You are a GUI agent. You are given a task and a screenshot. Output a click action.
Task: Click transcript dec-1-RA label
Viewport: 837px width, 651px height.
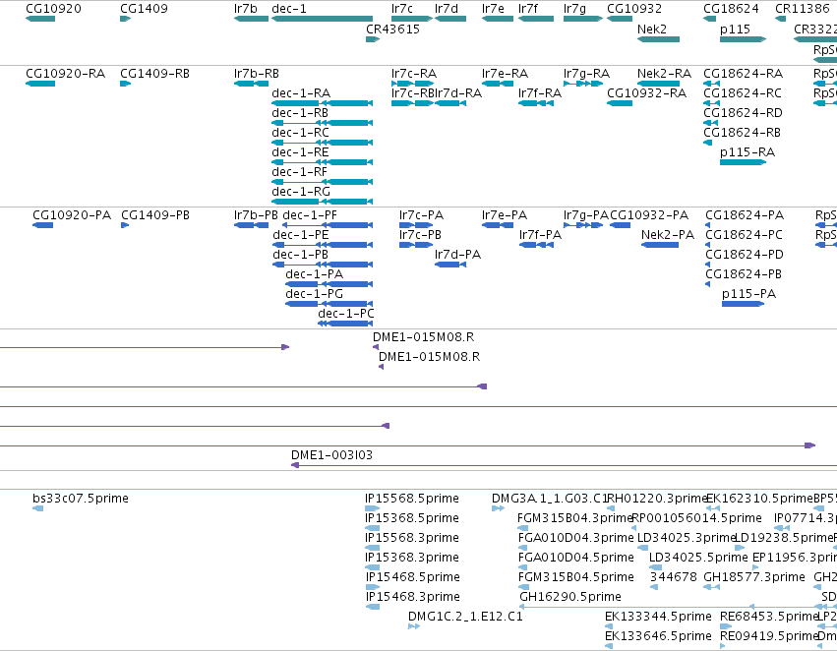(301, 92)
